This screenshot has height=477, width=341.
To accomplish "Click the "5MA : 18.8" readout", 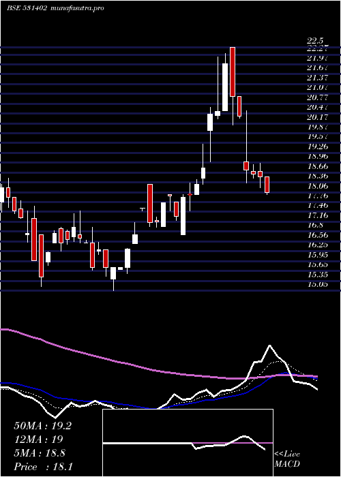I will 40,453.
